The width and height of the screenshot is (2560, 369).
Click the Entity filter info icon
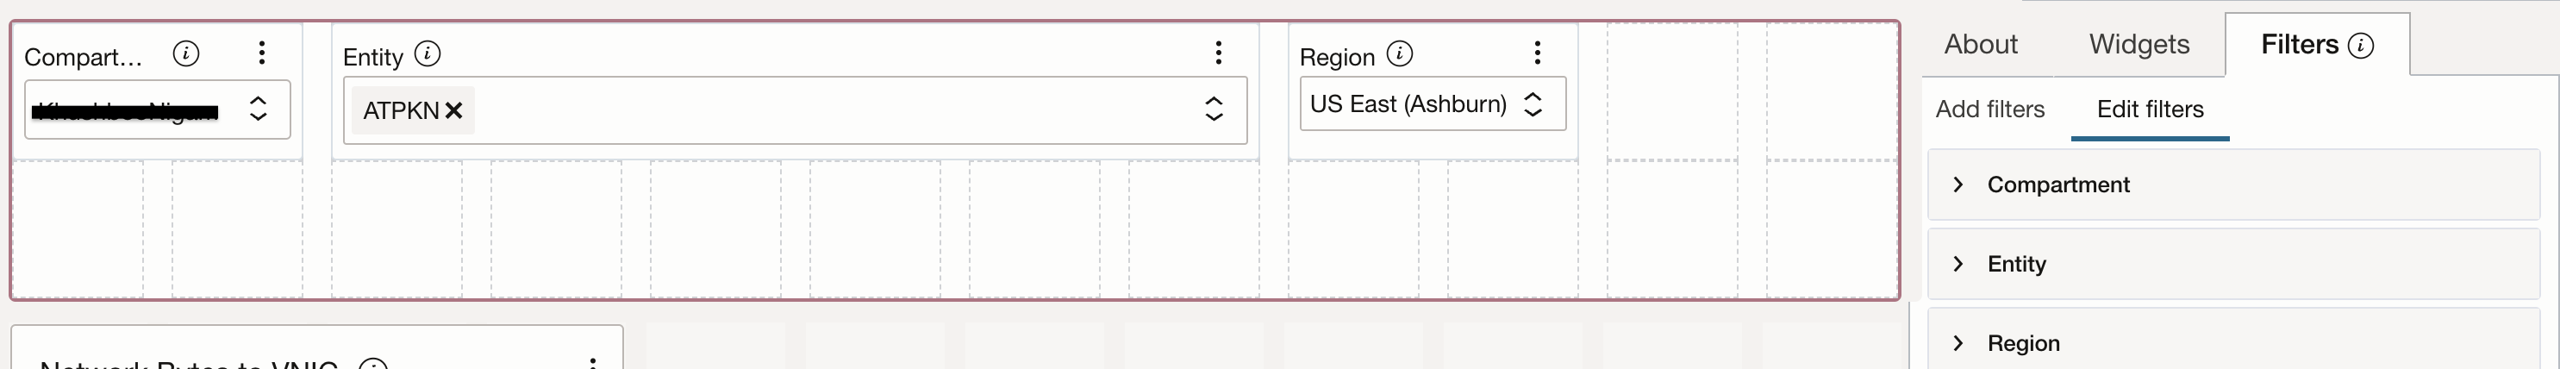pyautogui.click(x=428, y=53)
